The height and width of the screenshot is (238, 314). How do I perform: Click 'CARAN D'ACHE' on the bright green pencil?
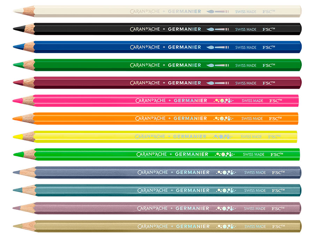pos(152,154)
